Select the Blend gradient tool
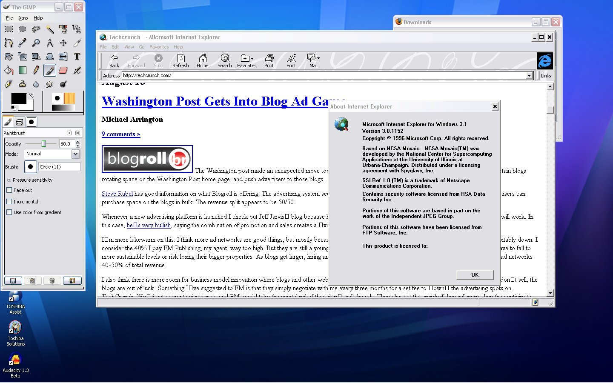 (x=23, y=70)
